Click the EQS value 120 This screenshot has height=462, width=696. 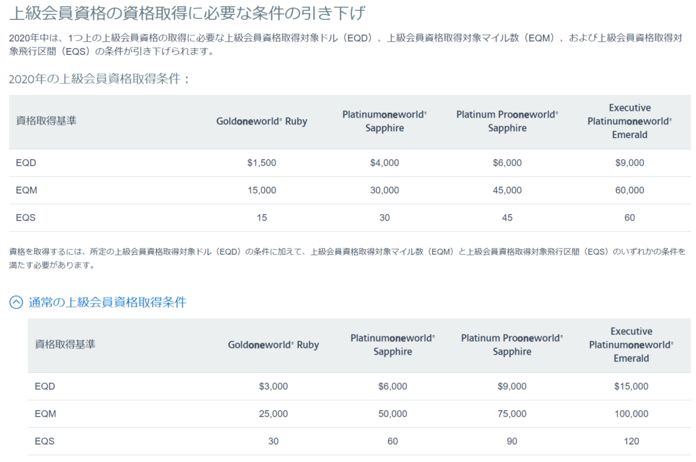click(x=631, y=441)
